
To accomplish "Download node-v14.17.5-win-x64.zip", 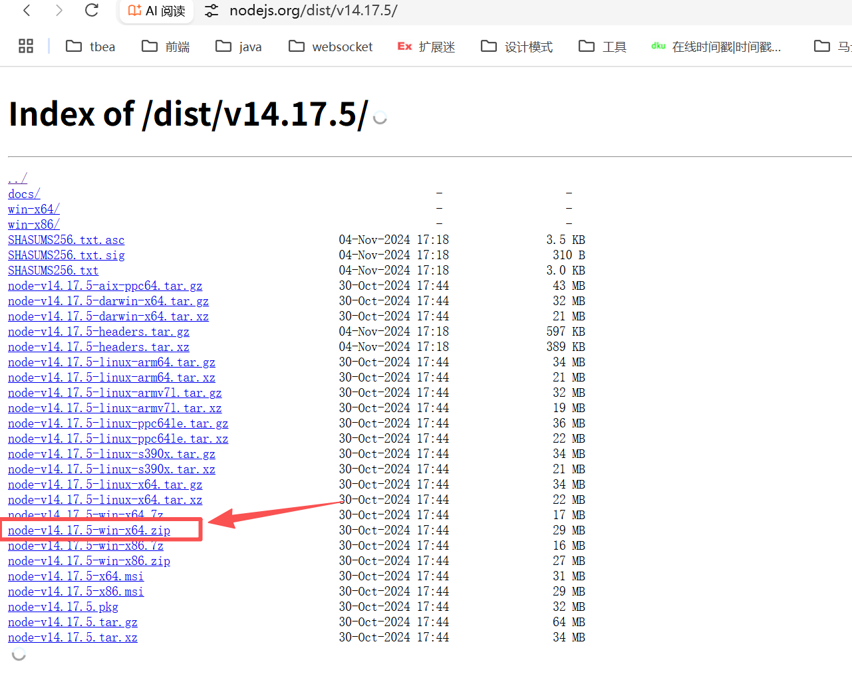I will [89, 530].
